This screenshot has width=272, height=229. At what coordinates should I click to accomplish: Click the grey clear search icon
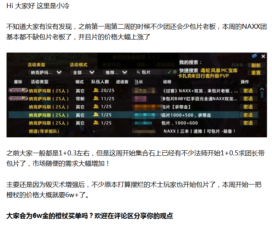point(175,72)
